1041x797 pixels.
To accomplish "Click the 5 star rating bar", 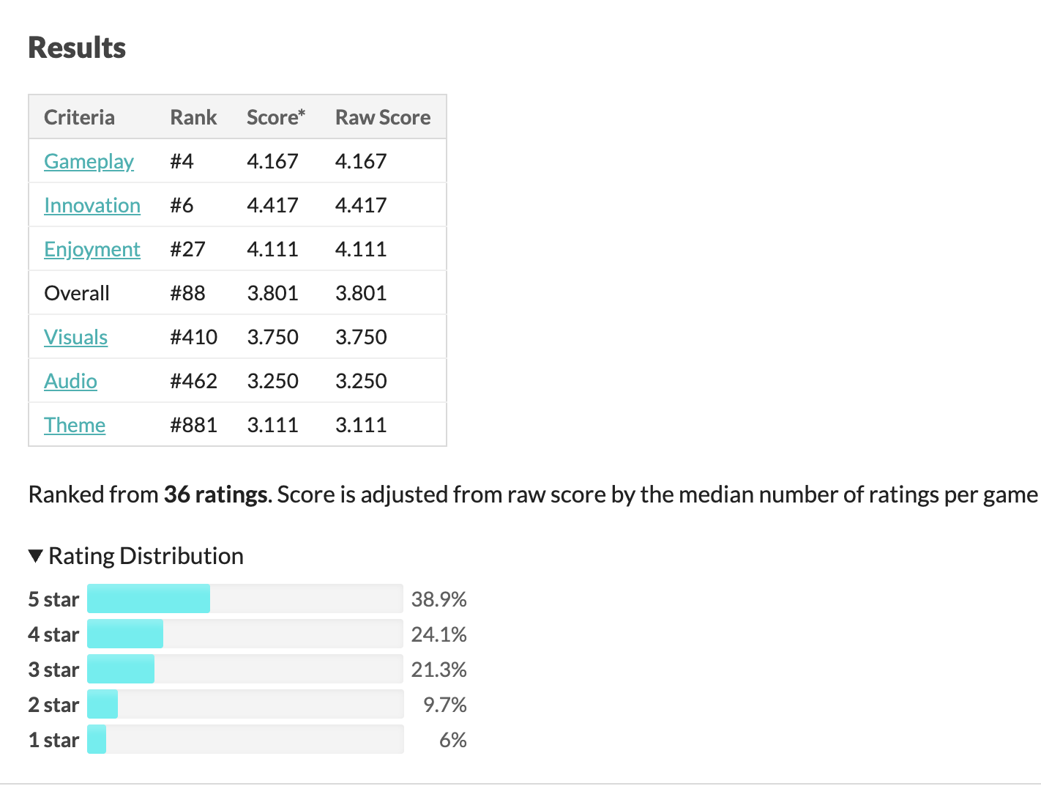I will (x=245, y=598).
